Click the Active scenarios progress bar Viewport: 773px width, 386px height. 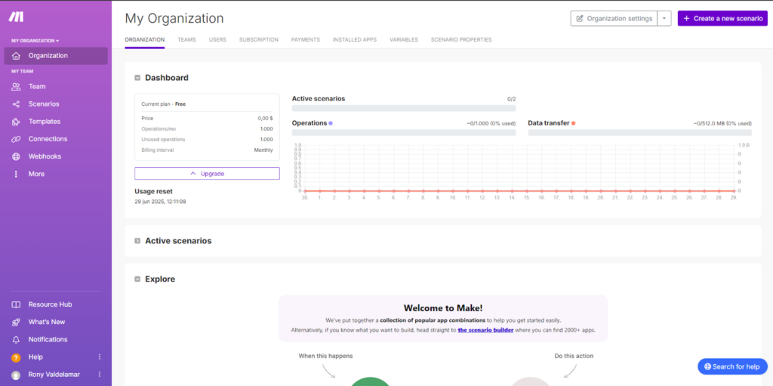click(404, 108)
